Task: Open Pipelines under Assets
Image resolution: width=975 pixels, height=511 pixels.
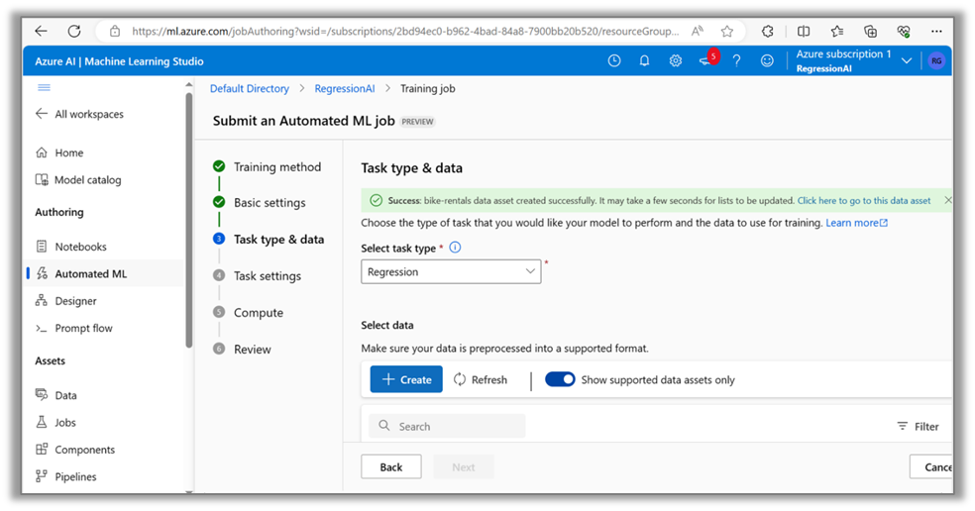Action: coord(66,476)
